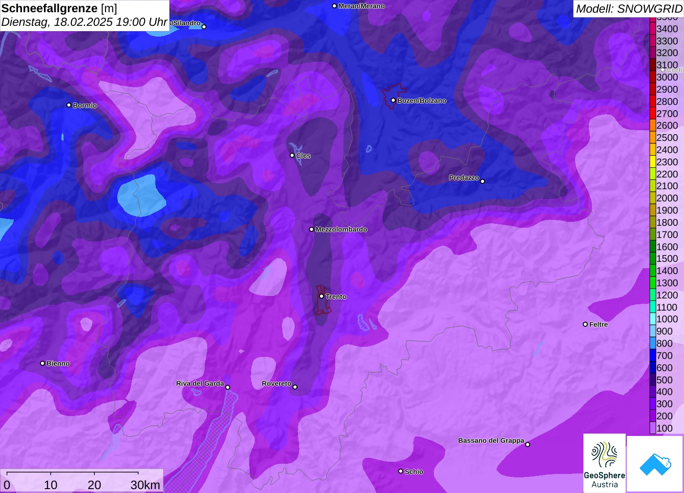Click the 300 legend color swatch
The width and height of the screenshot is (684, 493).
coord(653,404)
